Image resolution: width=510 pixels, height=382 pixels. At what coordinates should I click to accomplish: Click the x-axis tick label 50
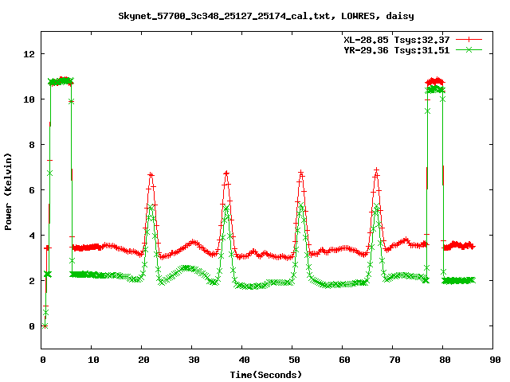[x=294, y=360]
